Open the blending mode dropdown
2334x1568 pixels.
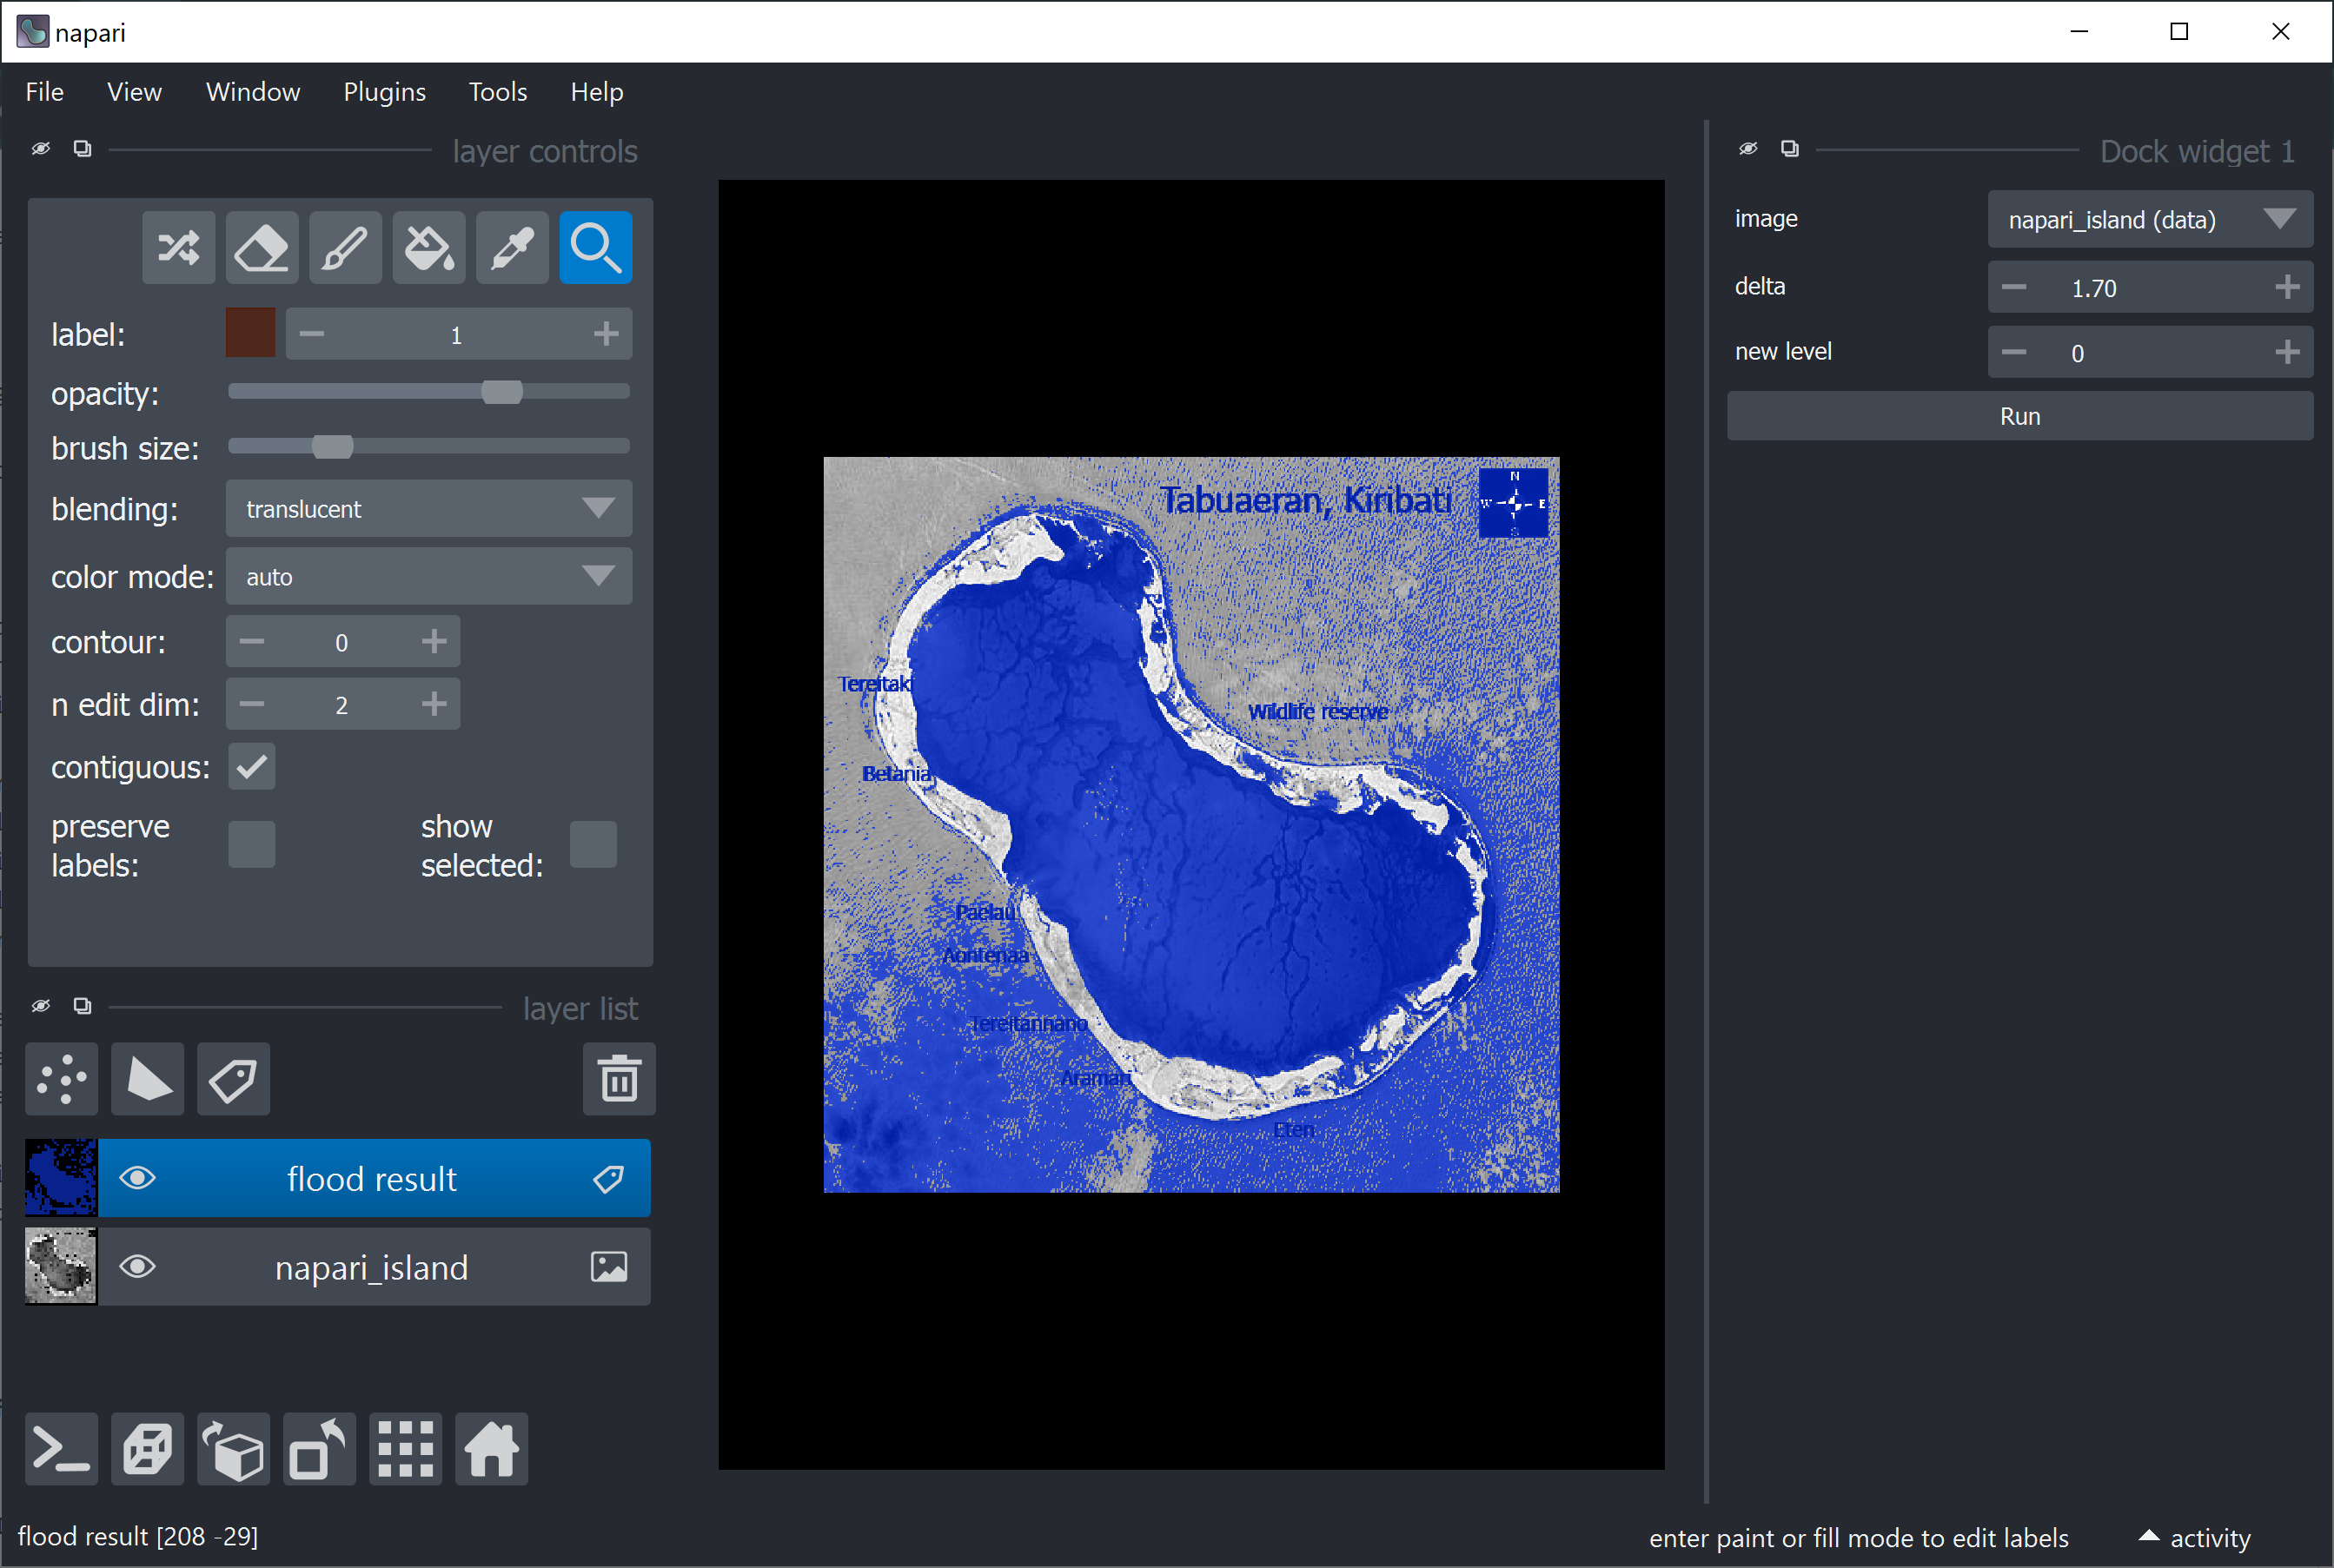[x=429, y=509]
